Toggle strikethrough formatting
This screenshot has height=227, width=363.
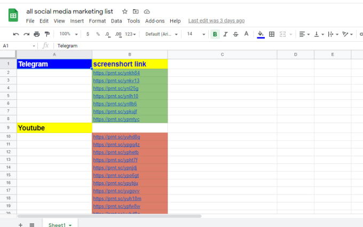click(235, 34)
